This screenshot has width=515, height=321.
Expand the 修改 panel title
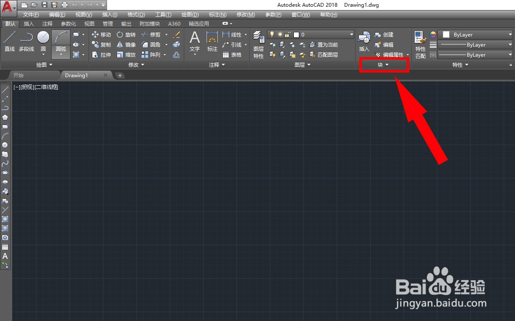pos(136,65)
